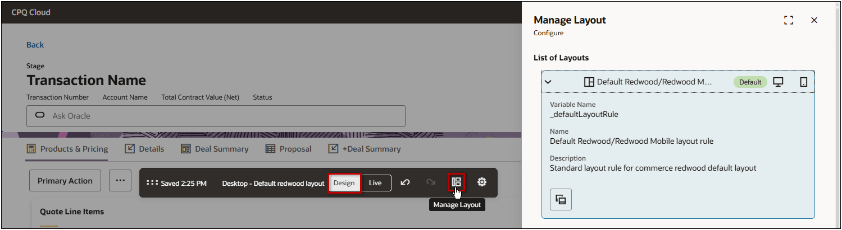
Task: Close the Manage Layout panel
Action: click(x=814, y=20)
